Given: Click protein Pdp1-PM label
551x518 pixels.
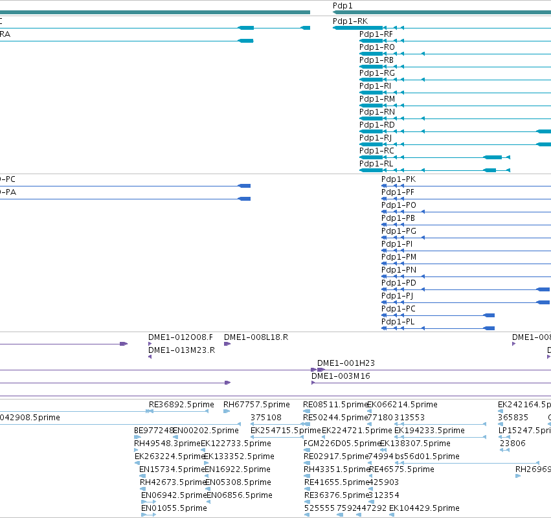Looking at the screenshot, I should click(398, 257).
